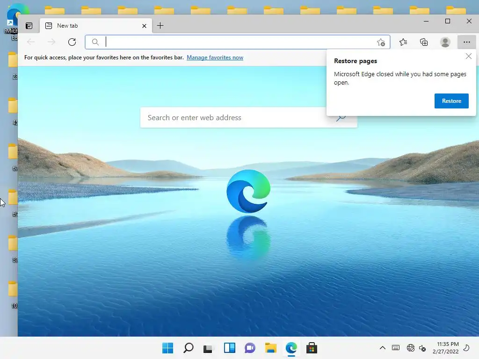Add this page to favorites star icon
This screenshot has height=359, width=479.
(381, 42)
